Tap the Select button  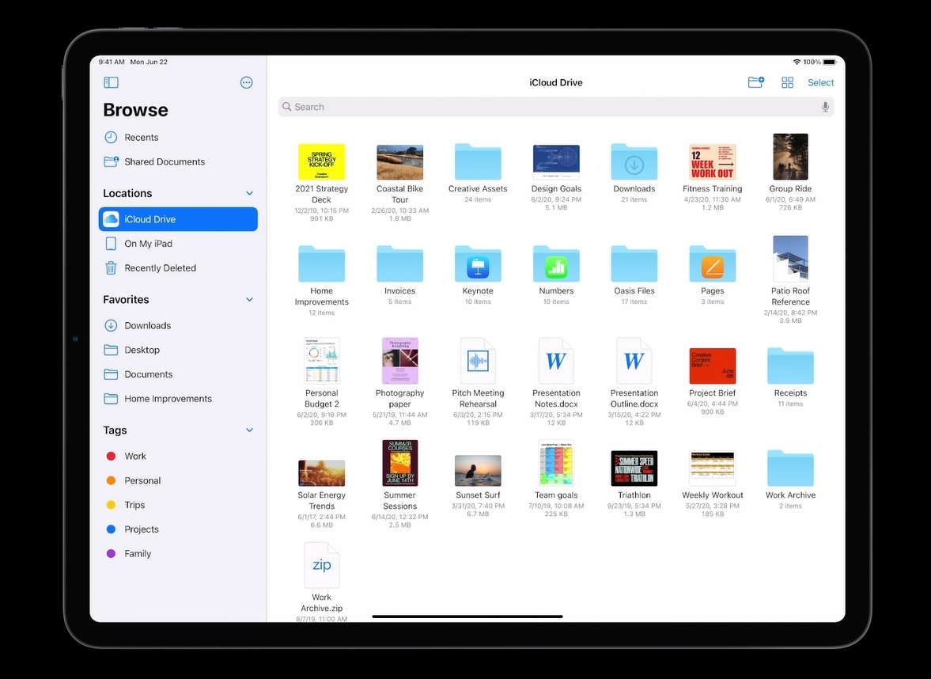[x=820, y=82]
